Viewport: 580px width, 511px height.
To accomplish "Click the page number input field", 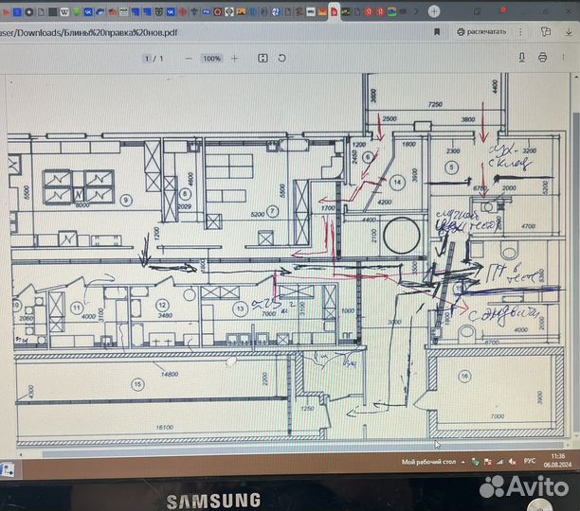I will coord(147,58).
